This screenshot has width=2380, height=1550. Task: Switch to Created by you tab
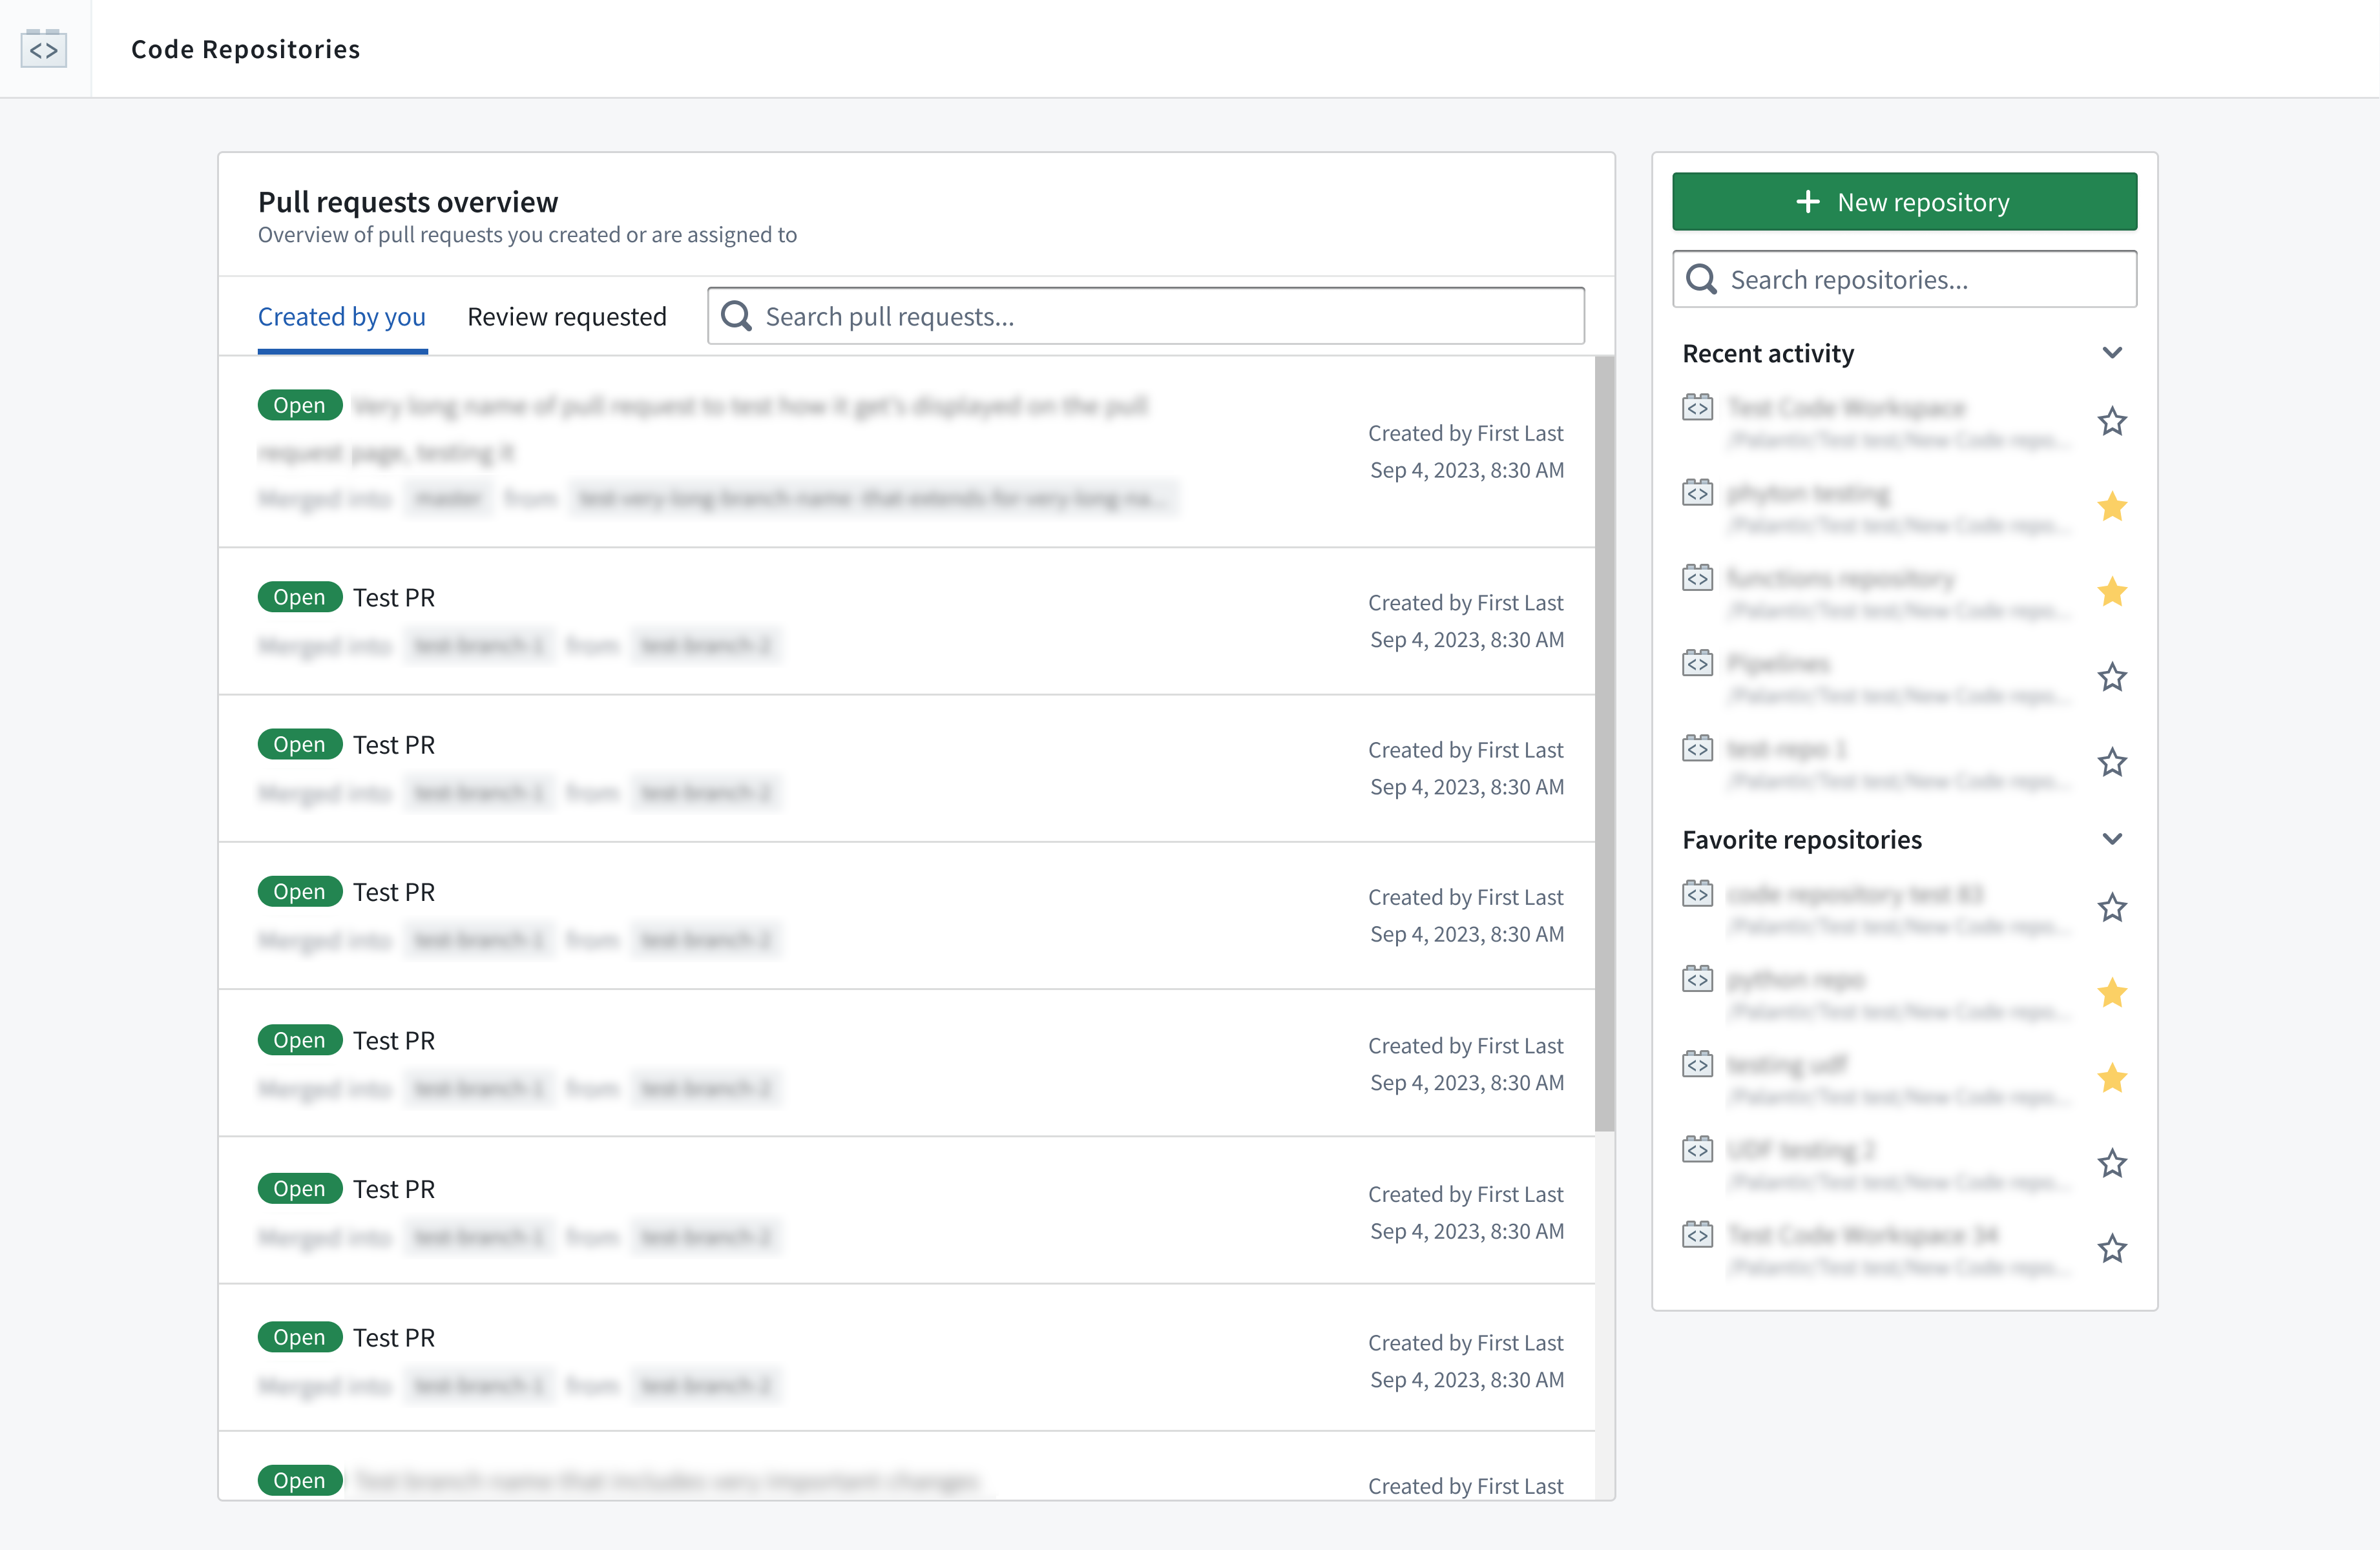tap(342, 317)
